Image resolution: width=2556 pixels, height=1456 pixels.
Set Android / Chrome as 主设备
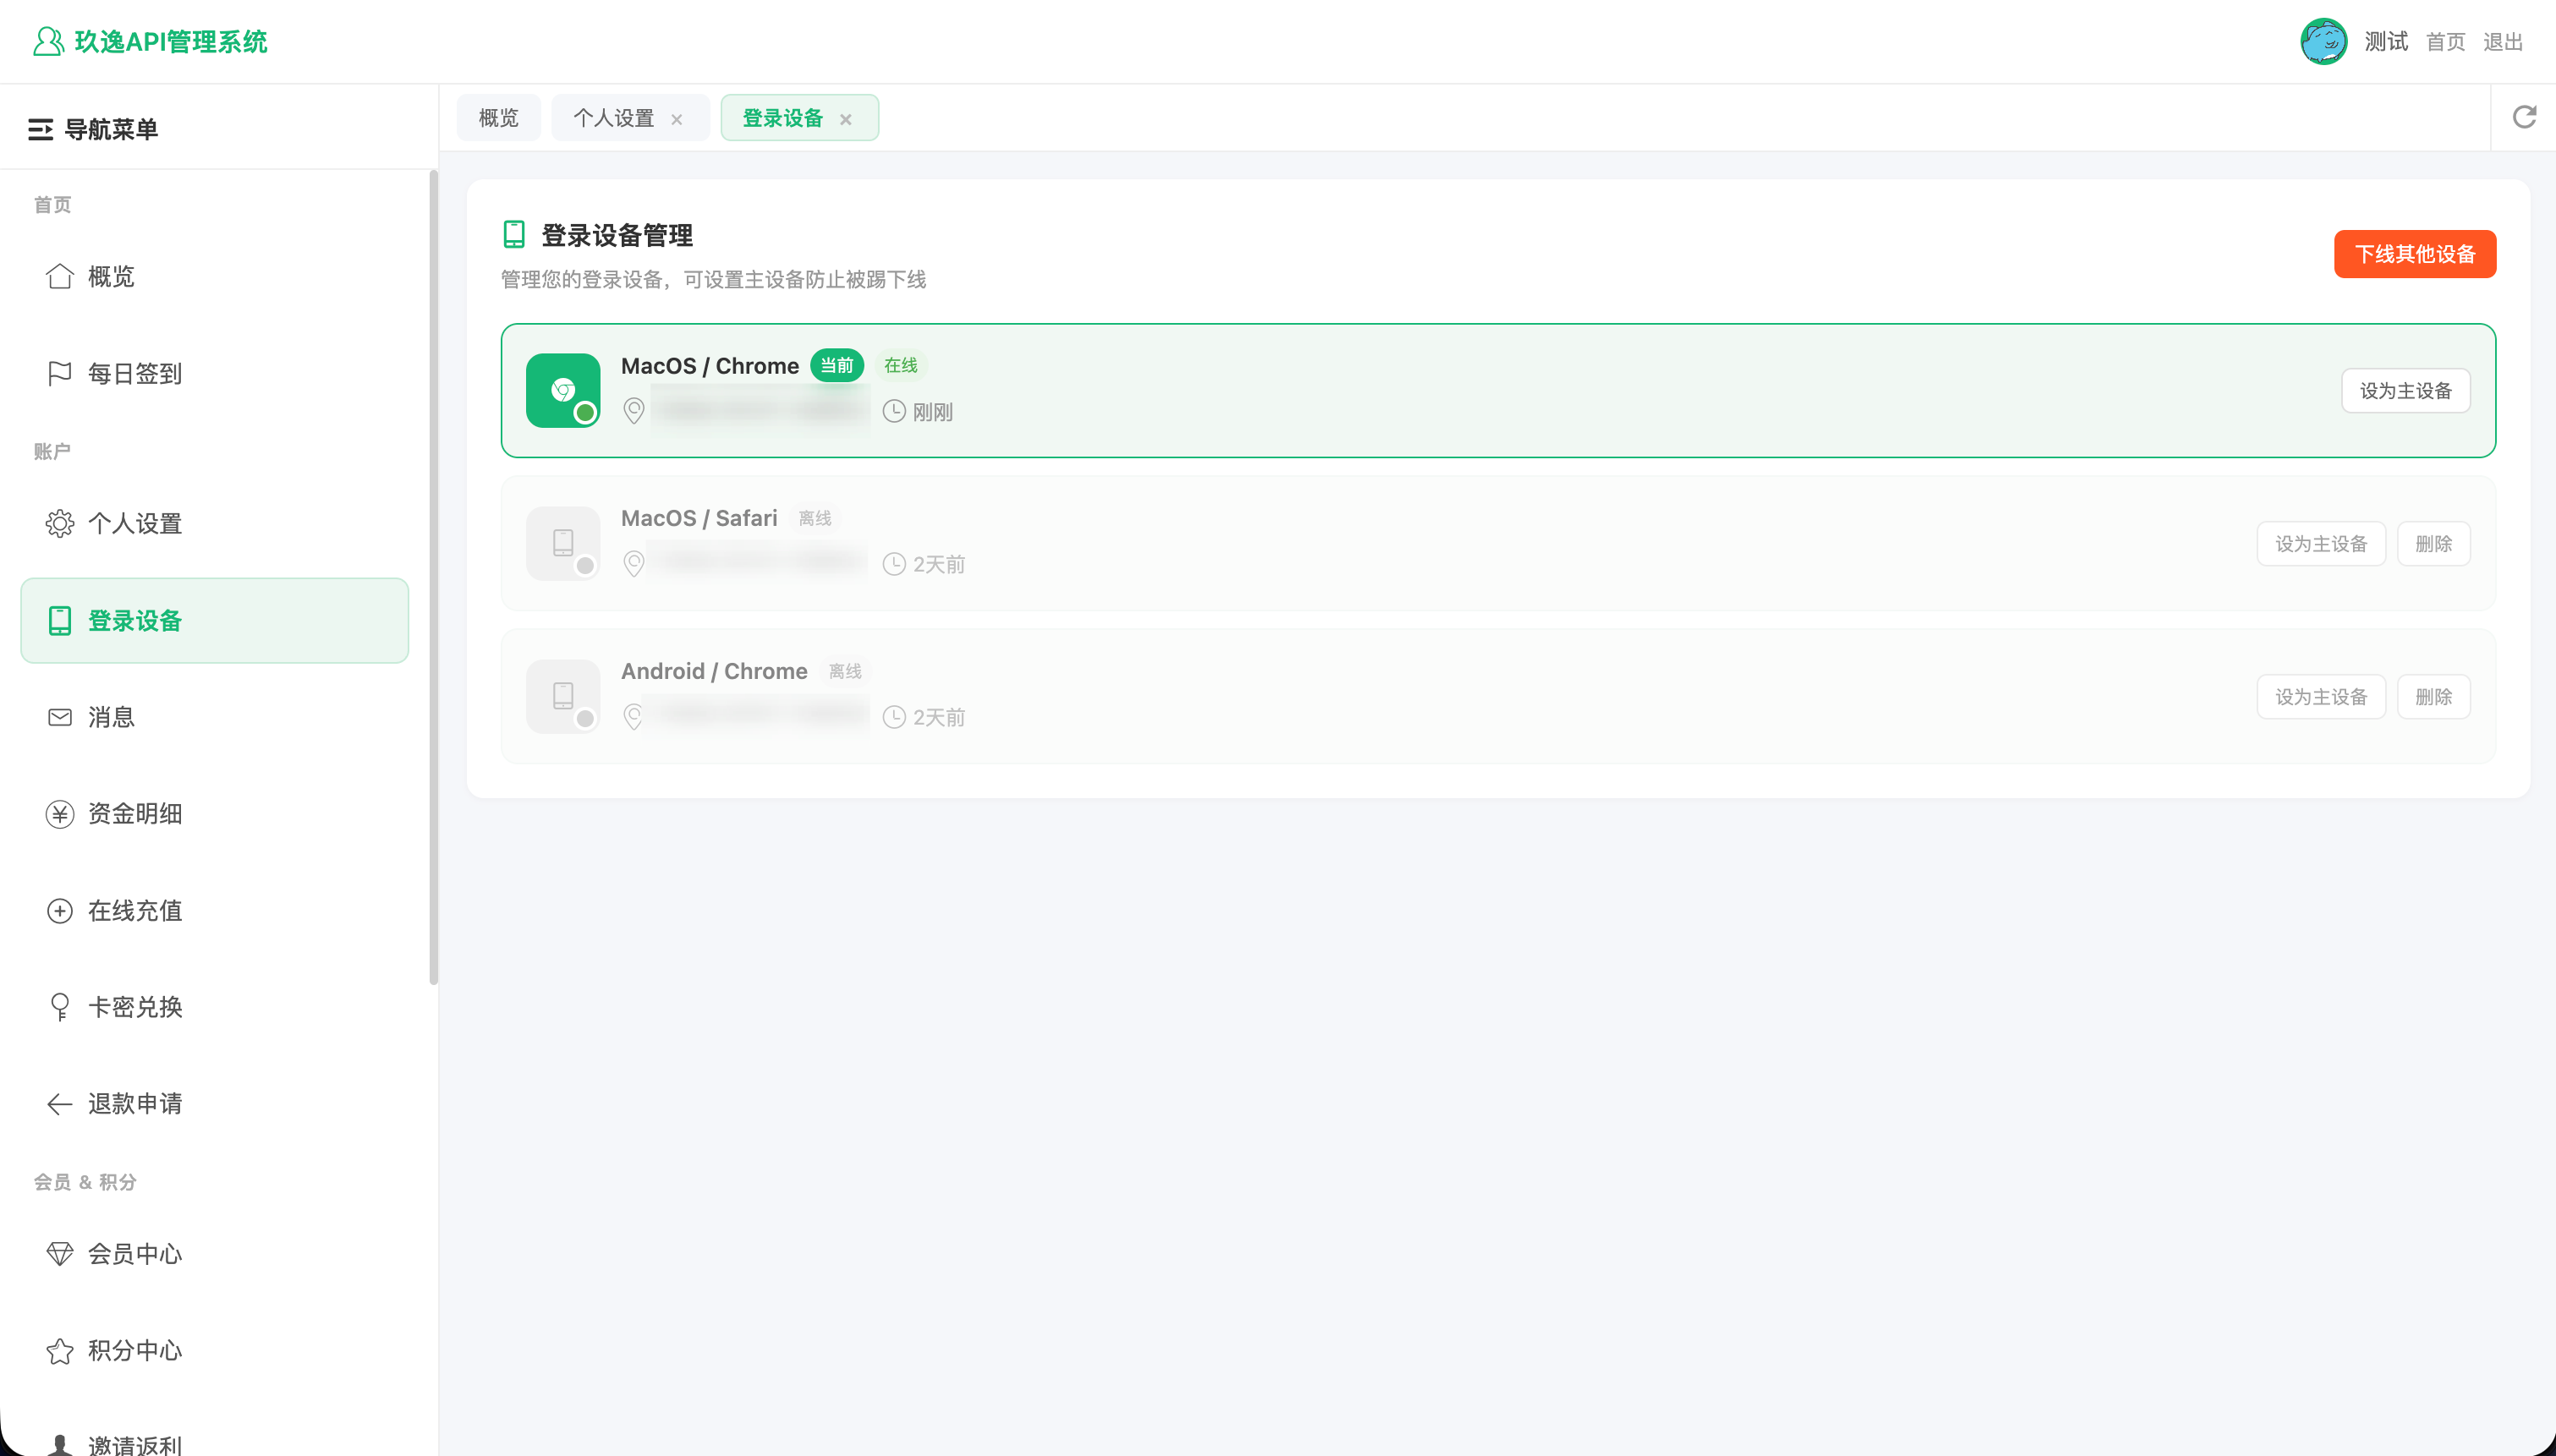tap(2321, 696)
